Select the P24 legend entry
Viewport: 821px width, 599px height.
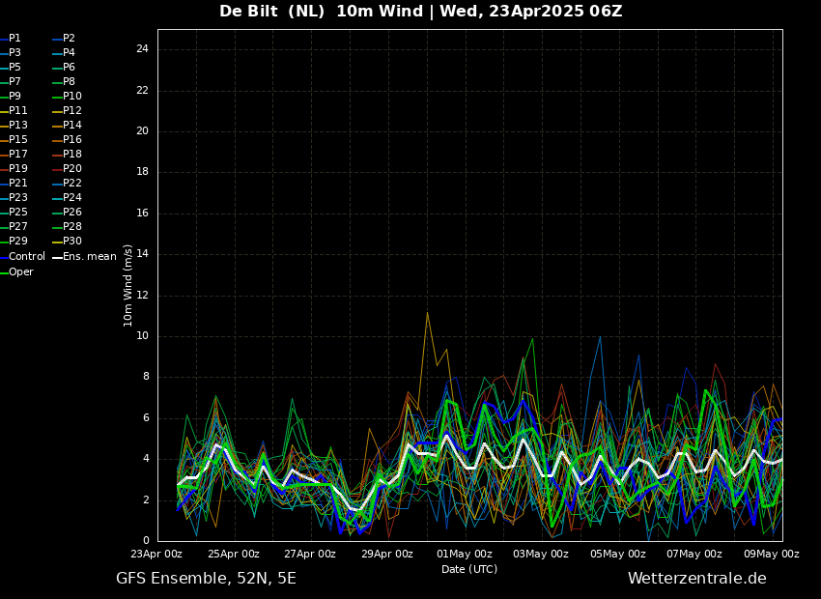[71, 198]
